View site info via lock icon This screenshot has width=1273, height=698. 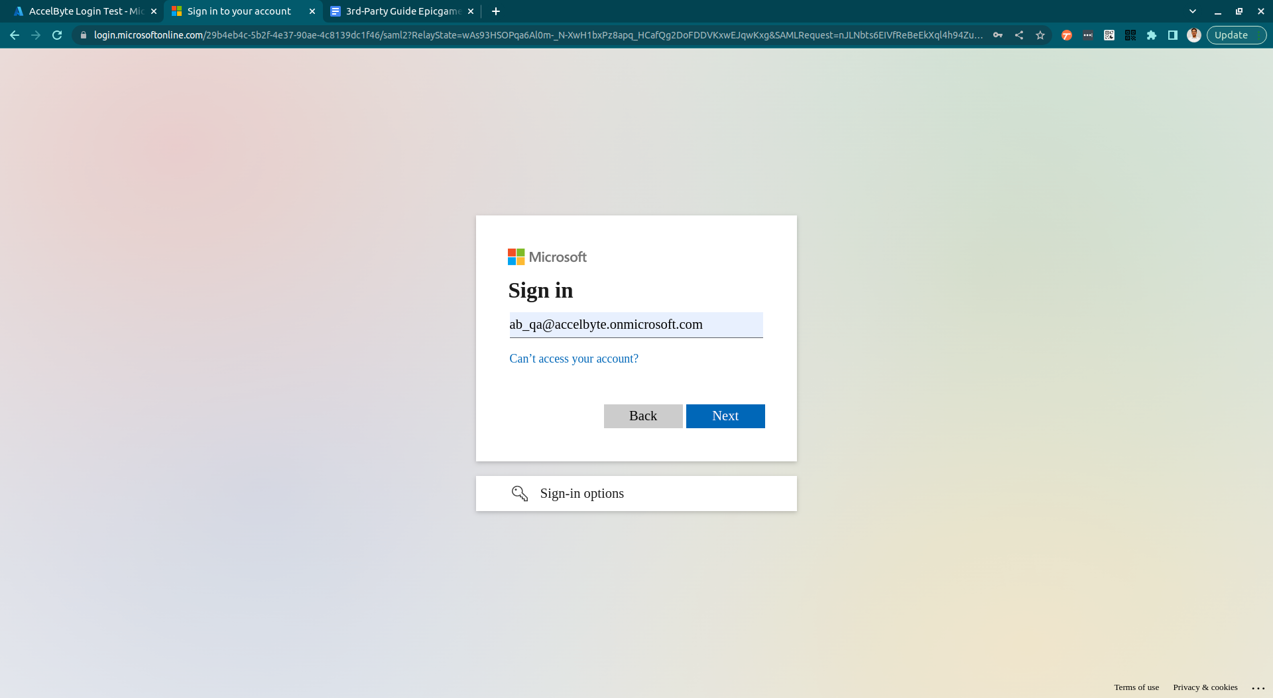click(x=83, y=35)
